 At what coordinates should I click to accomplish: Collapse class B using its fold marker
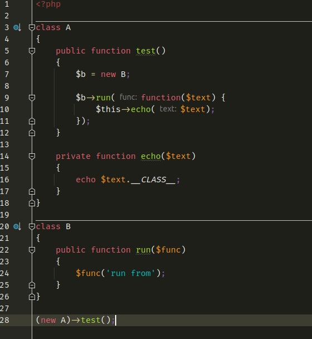(32, 226)
